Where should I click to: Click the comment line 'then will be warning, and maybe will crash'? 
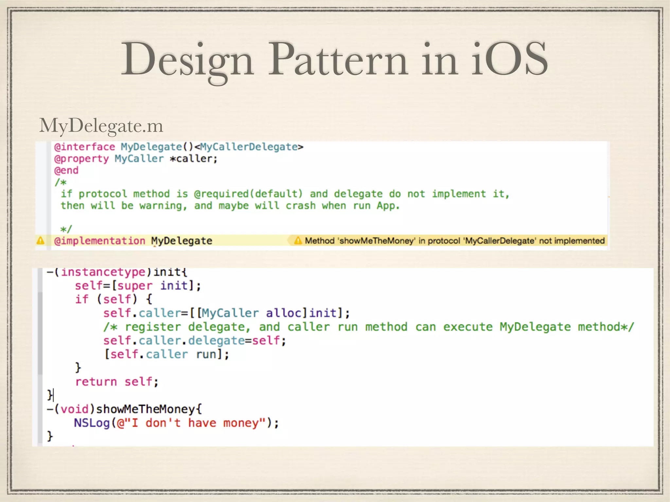click(x=230, y=206)
